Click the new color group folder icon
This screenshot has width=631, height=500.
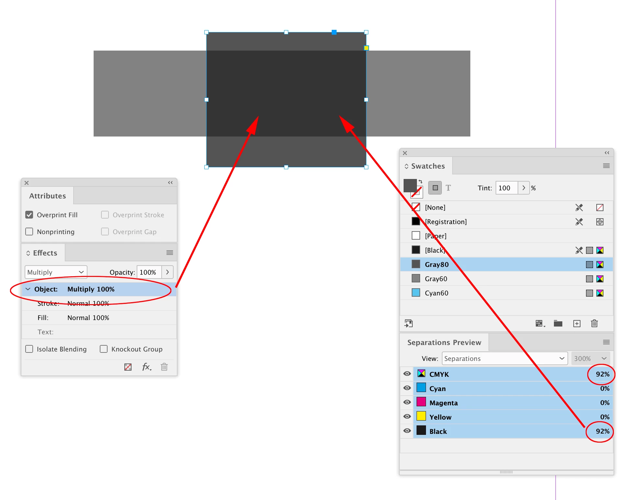coord(558,323)
